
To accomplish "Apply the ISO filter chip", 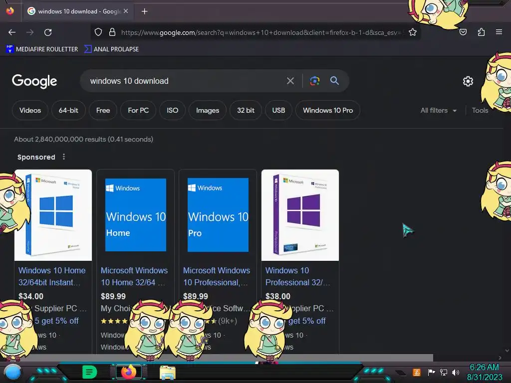I will tap(172, 110).
